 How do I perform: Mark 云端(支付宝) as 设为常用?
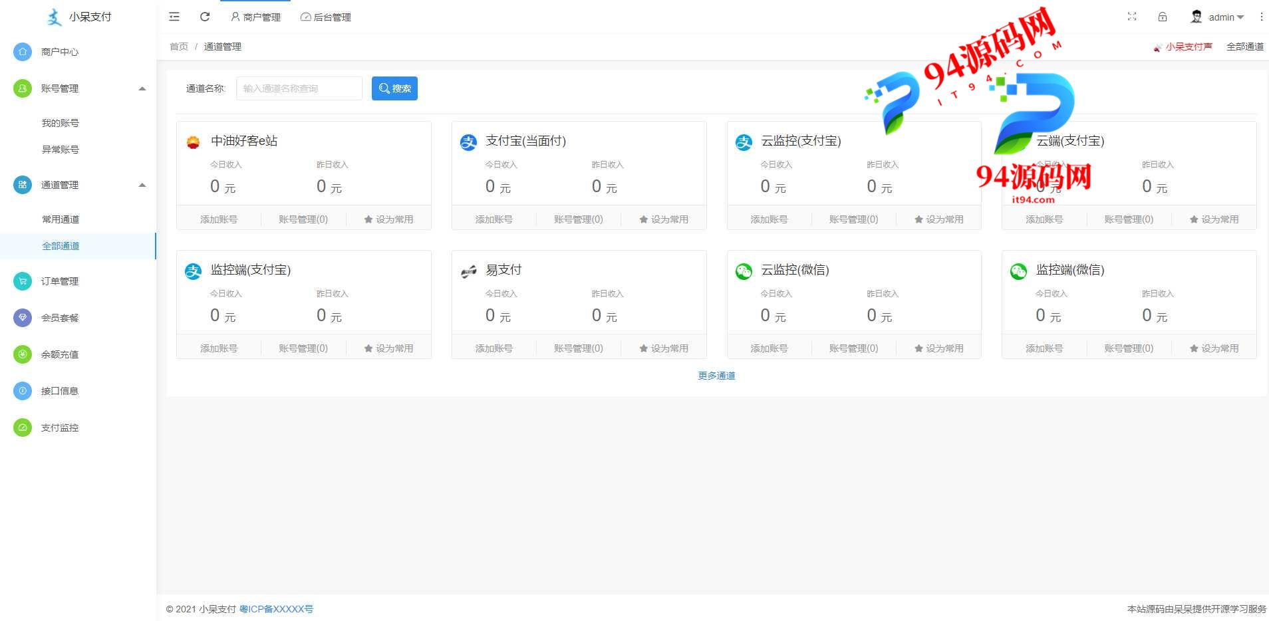pyautogui.click(x=1214, y=219)
